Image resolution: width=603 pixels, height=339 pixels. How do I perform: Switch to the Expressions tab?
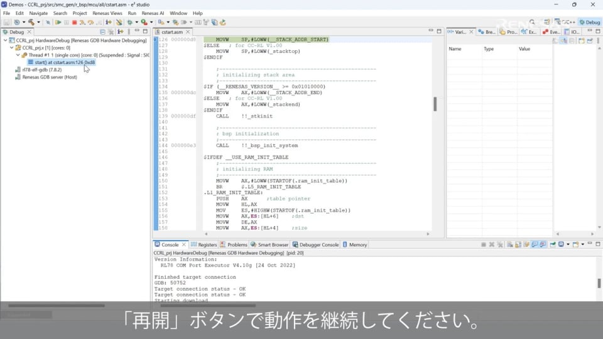click(x=529, y=32)
